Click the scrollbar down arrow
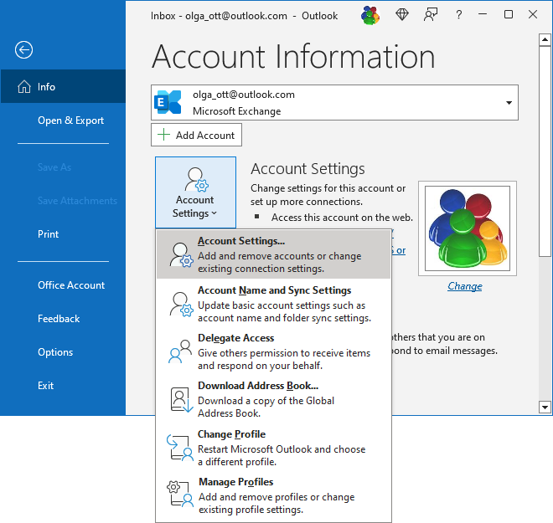Viewport: 553px width, 523px height. (x=545, y=408)
